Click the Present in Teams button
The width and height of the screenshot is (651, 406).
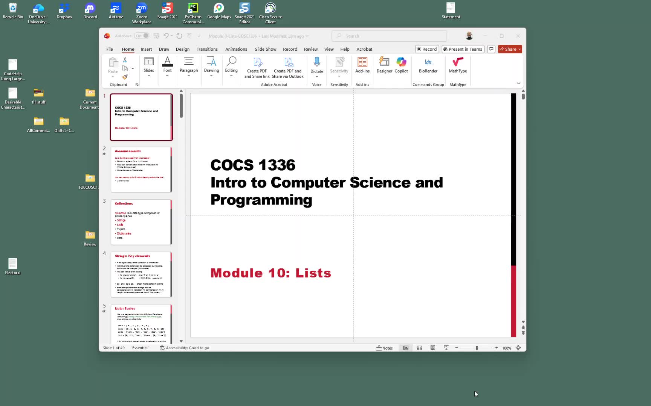(462, 49)
